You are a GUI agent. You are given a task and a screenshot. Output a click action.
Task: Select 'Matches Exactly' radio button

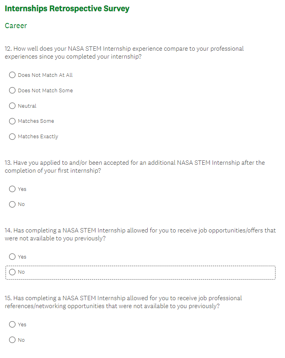point(12,137)
